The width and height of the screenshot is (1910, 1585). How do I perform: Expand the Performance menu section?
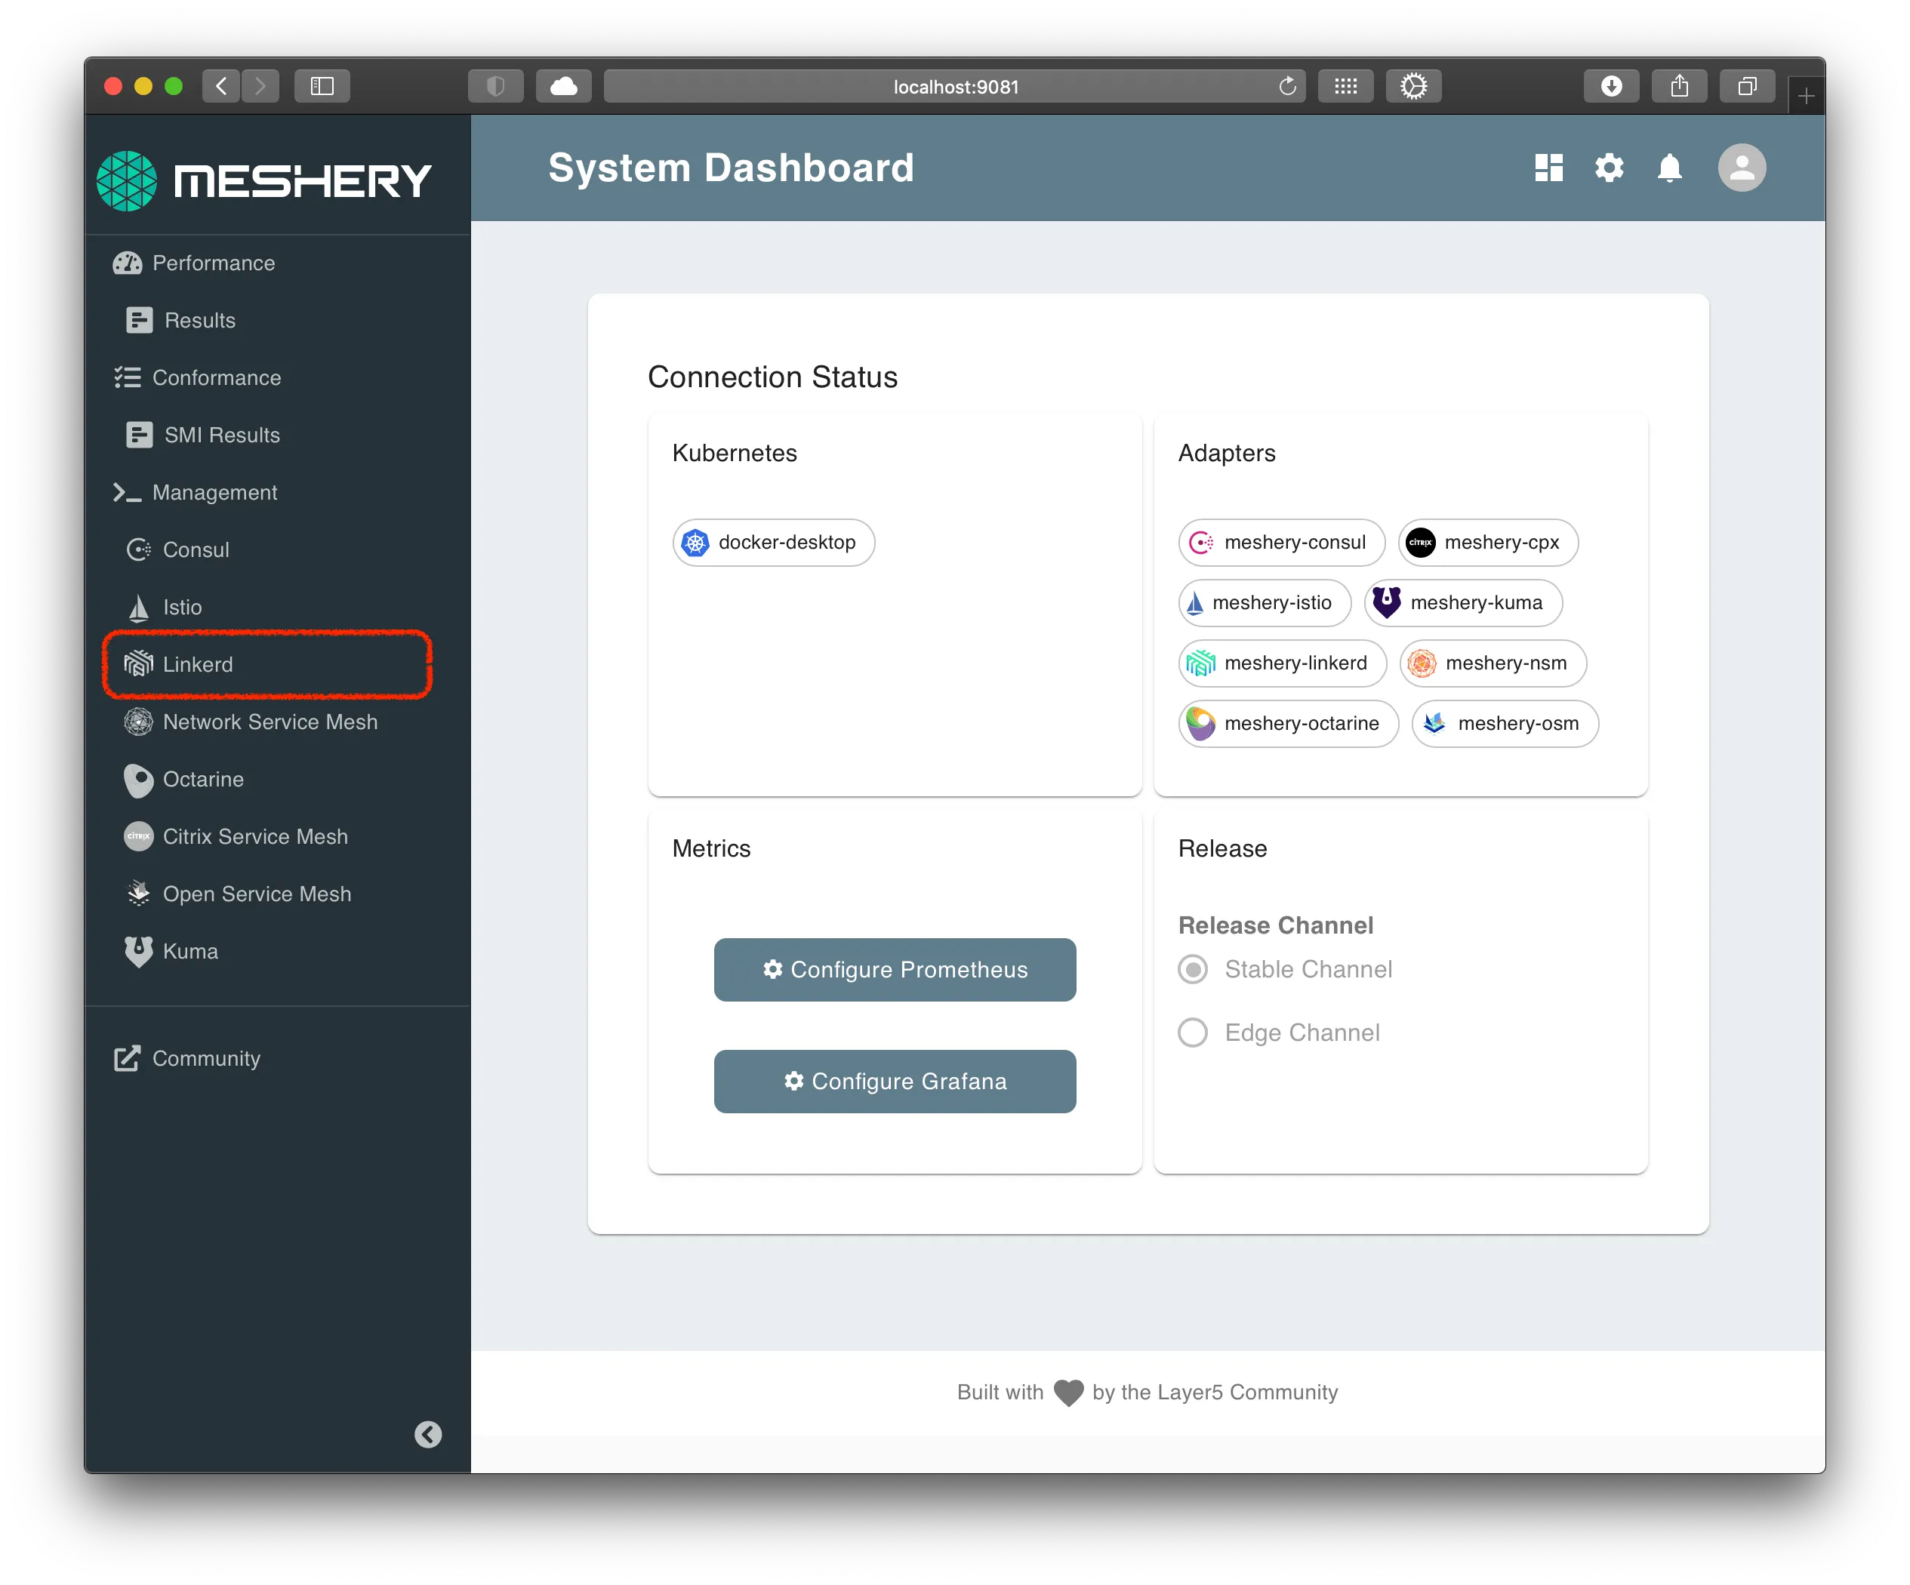tap(213, 263)
